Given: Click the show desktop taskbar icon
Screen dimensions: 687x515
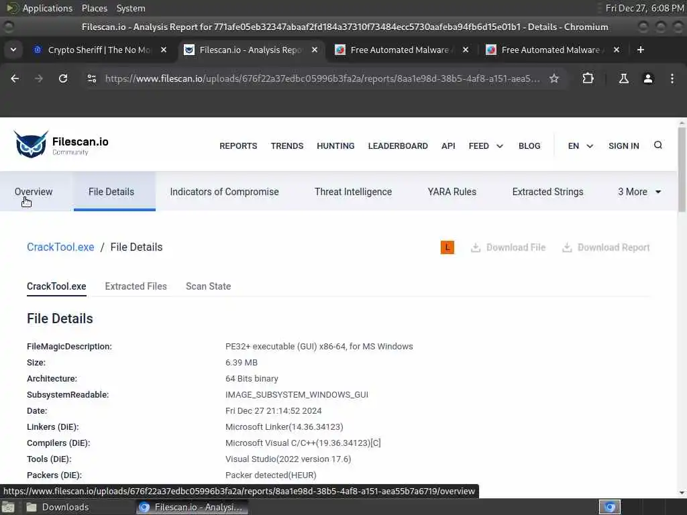Looking at the screenshot, I should tap(8, 507).
